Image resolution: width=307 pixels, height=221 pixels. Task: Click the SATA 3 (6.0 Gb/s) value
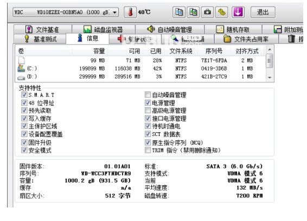point(234,166)
